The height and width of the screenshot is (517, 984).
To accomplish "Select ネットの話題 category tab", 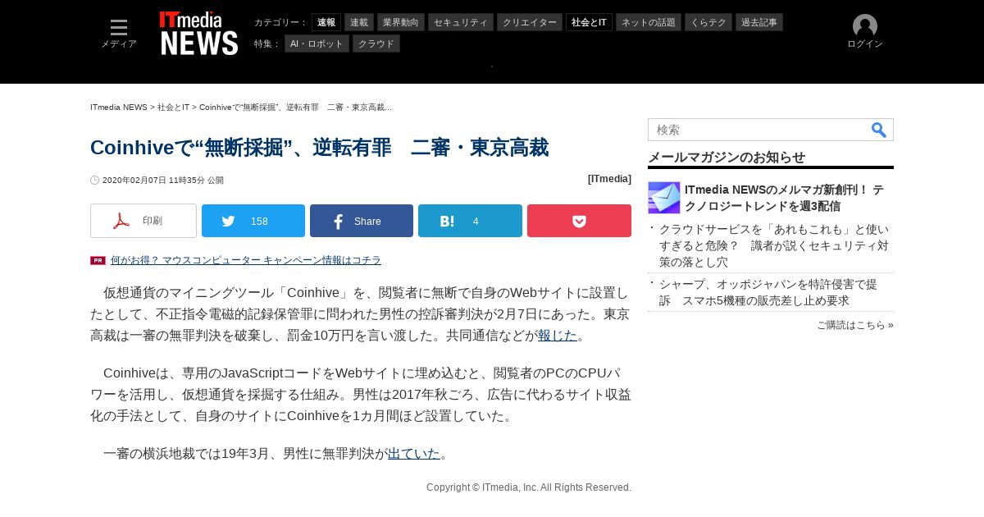I will click(x=649, y=22).
